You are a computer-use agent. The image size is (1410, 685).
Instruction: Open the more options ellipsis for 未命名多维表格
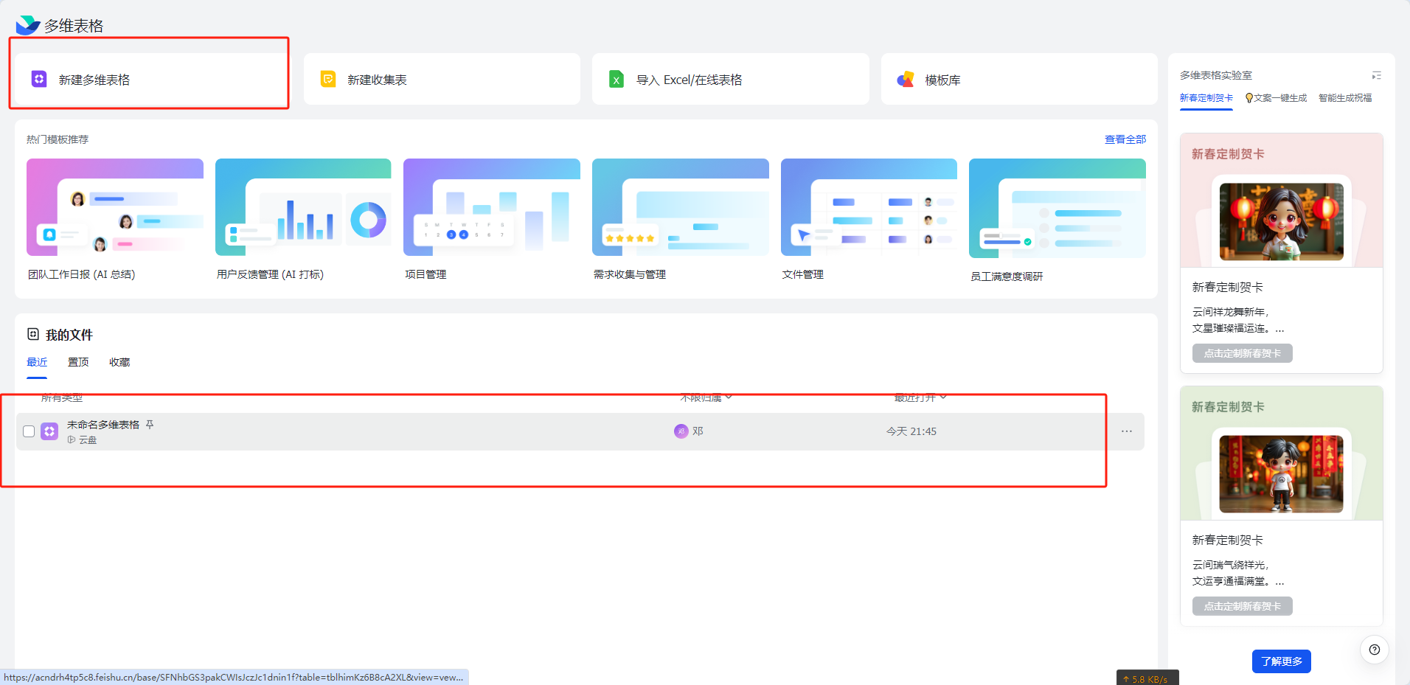(x=1126, y=431)
